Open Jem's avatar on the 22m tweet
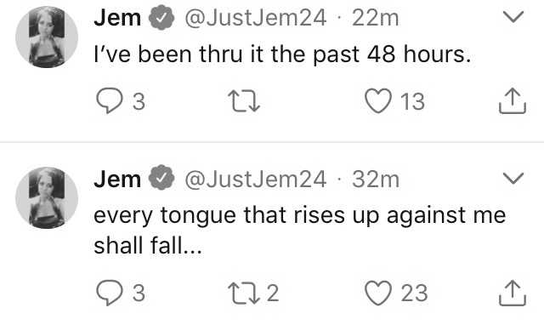 click(47, 37)
